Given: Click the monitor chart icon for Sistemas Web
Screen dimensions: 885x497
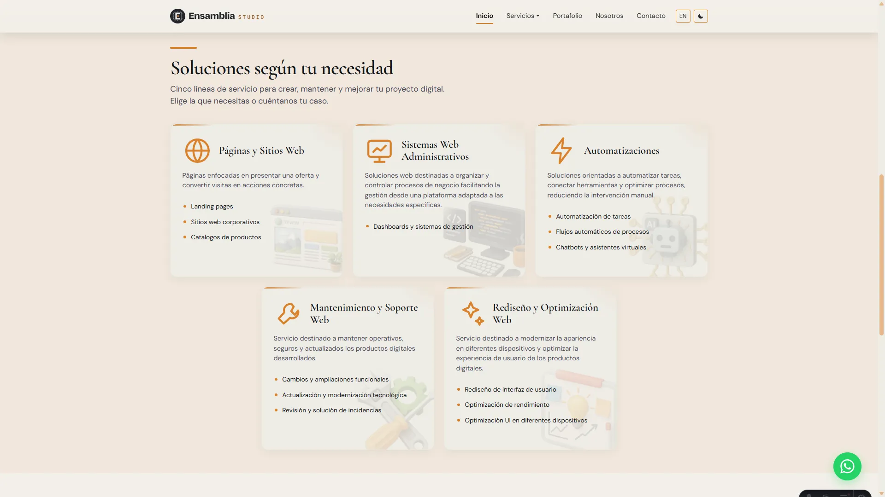Looking at the screenshot, I should 379,151.
